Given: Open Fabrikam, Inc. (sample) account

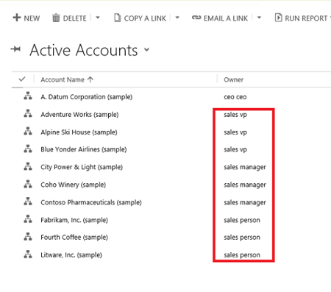Looking at the screenshot, I should (x=74, y=220).
